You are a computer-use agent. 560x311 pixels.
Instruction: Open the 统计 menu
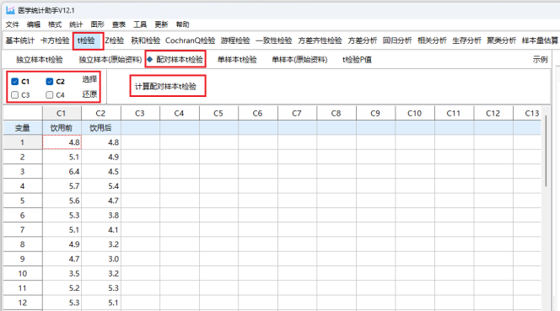click(x=76, y=24)
